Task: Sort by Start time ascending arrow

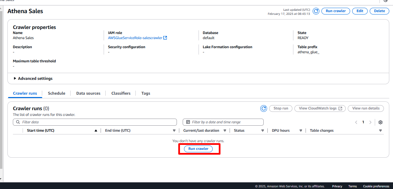Action: [x=96, y=131]
